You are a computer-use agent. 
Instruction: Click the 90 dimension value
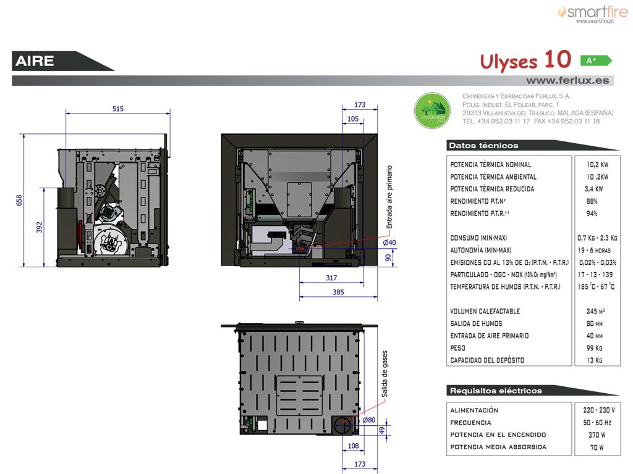[x=388, y=257]
